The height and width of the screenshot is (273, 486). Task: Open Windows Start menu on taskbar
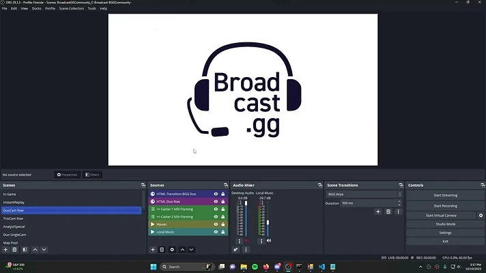154,267
